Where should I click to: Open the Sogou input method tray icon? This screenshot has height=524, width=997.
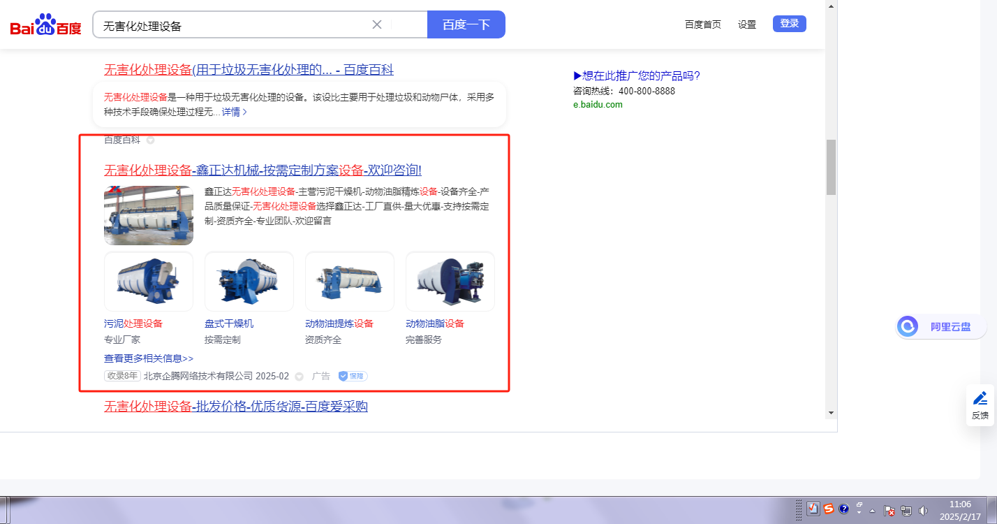point(829,509)
